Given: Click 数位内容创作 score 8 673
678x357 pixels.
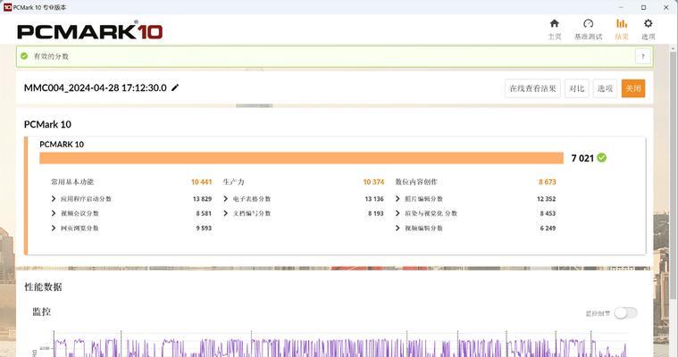Looking at the screenshot, I should (x=548, y=182).
